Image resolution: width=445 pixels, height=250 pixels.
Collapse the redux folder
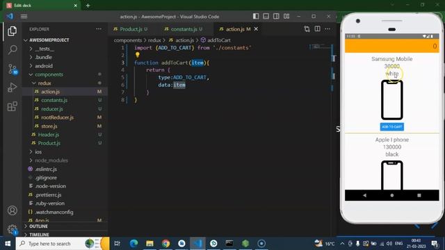[44, 83]
